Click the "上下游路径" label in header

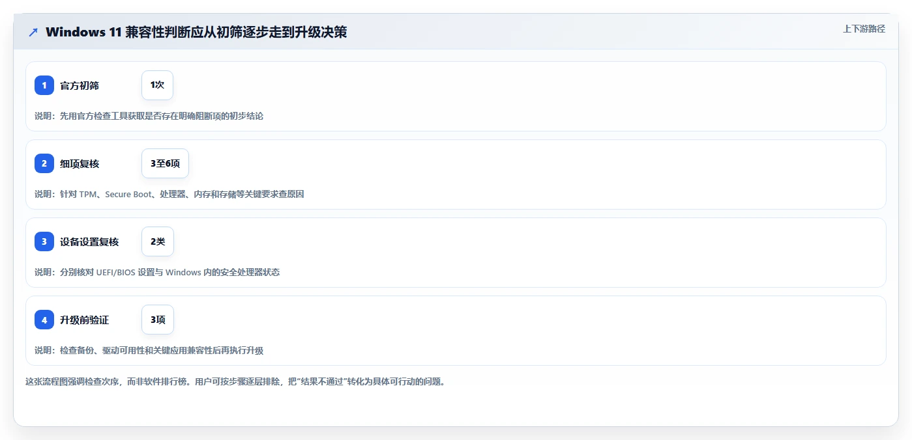(864, 29)
